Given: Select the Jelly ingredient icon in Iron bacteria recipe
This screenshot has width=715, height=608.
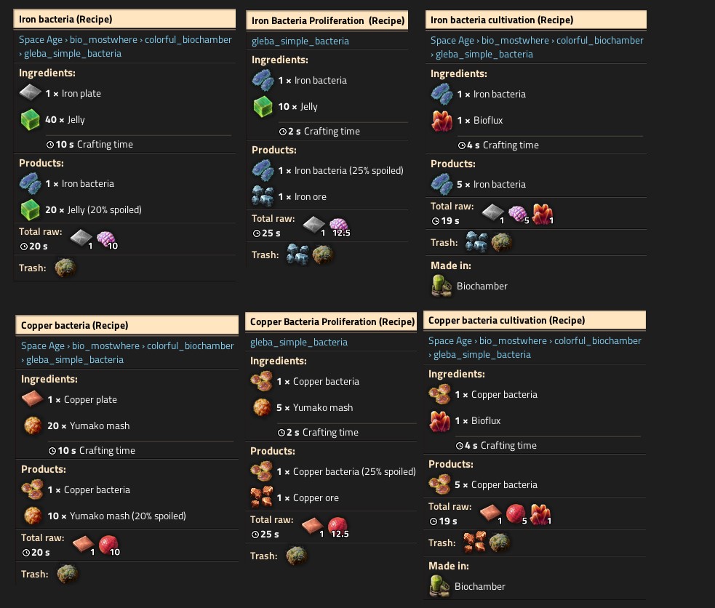Looking at the screenshot, I should point(31,119).
